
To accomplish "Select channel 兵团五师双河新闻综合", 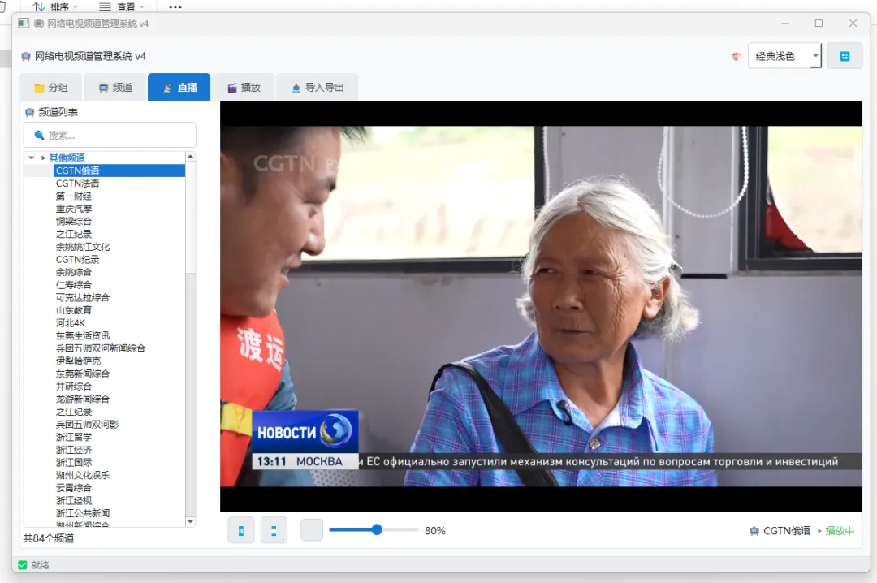I will pos(100,348).
